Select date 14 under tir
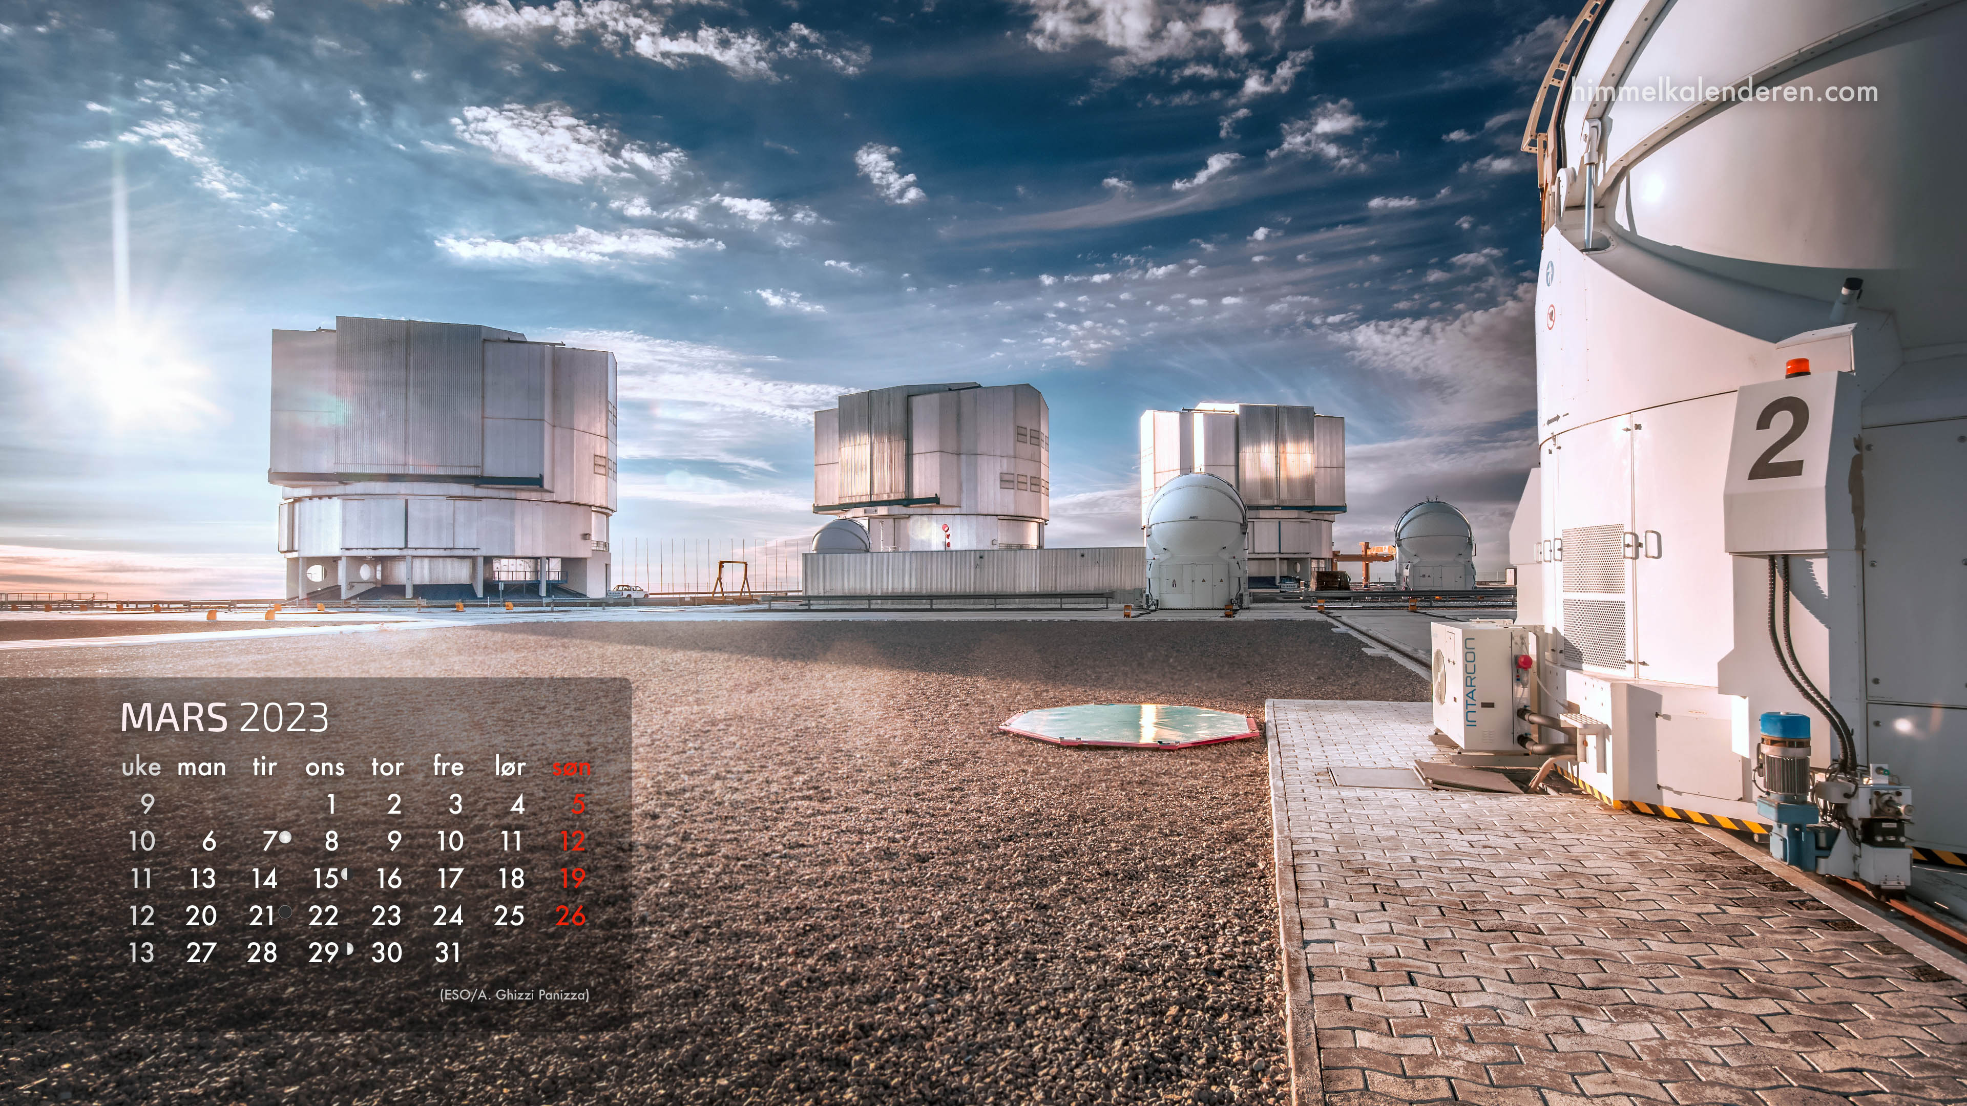 [265, 879]
